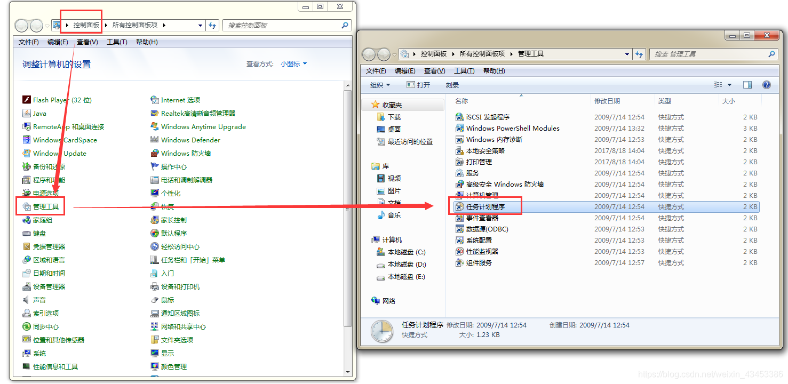Open 查看方式 小图标 dropdown

pyautogui.click(x=294, y=63)
